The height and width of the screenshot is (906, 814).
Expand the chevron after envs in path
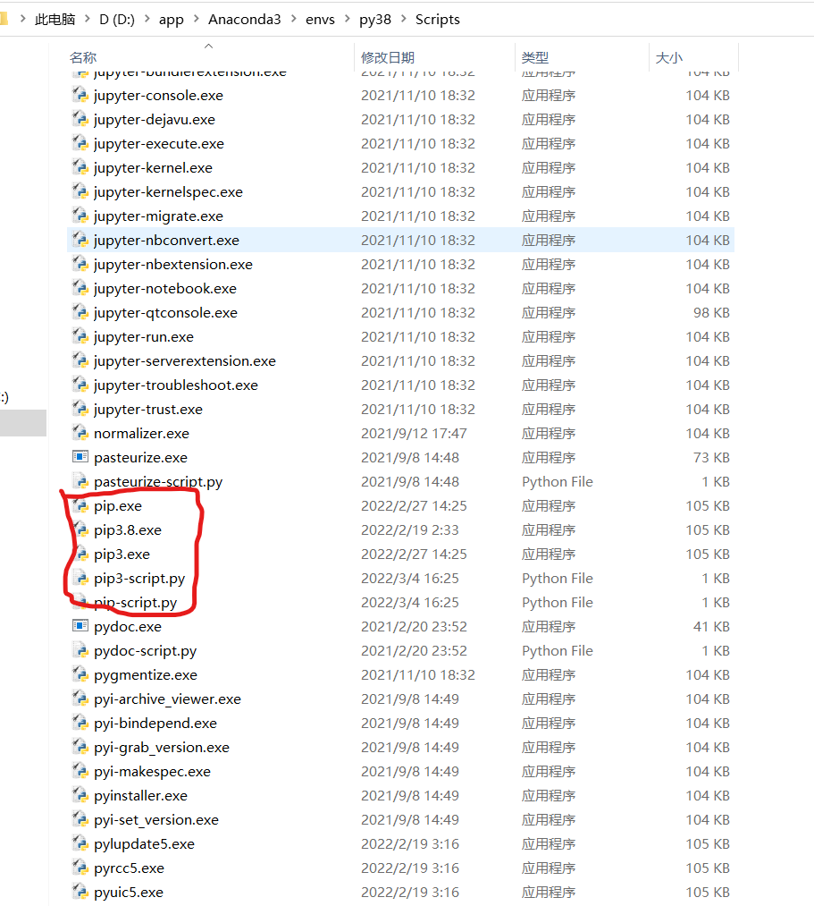pos(347,19)
